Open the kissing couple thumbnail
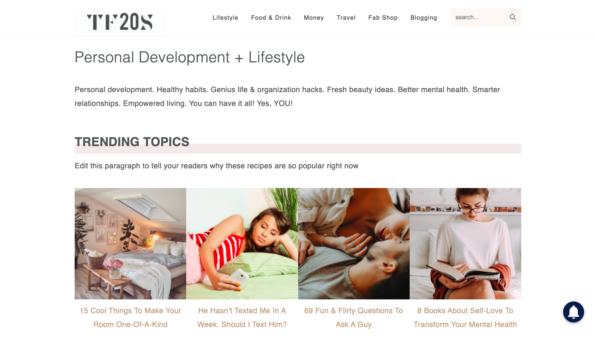Viewport: 595px width, 340px height. (354, 244)
